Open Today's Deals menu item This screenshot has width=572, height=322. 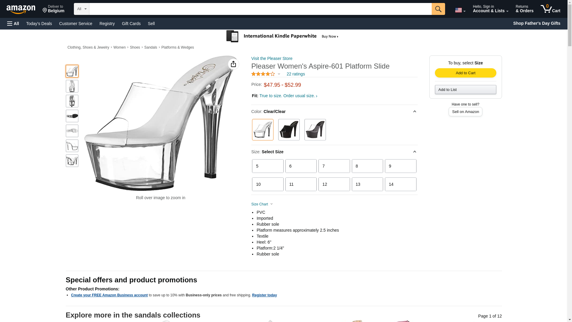click(x=39, y=24)
